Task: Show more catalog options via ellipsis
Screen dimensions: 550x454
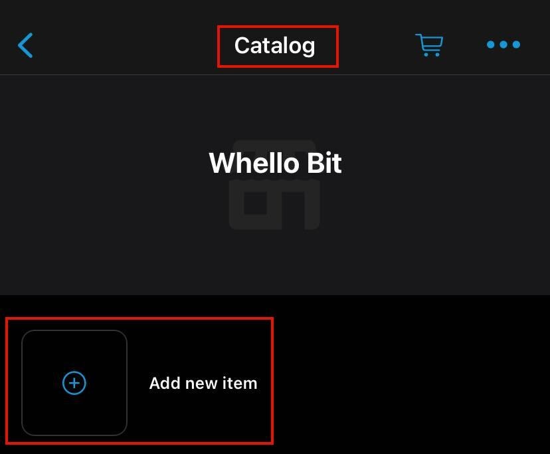Action: pos(503,45)
